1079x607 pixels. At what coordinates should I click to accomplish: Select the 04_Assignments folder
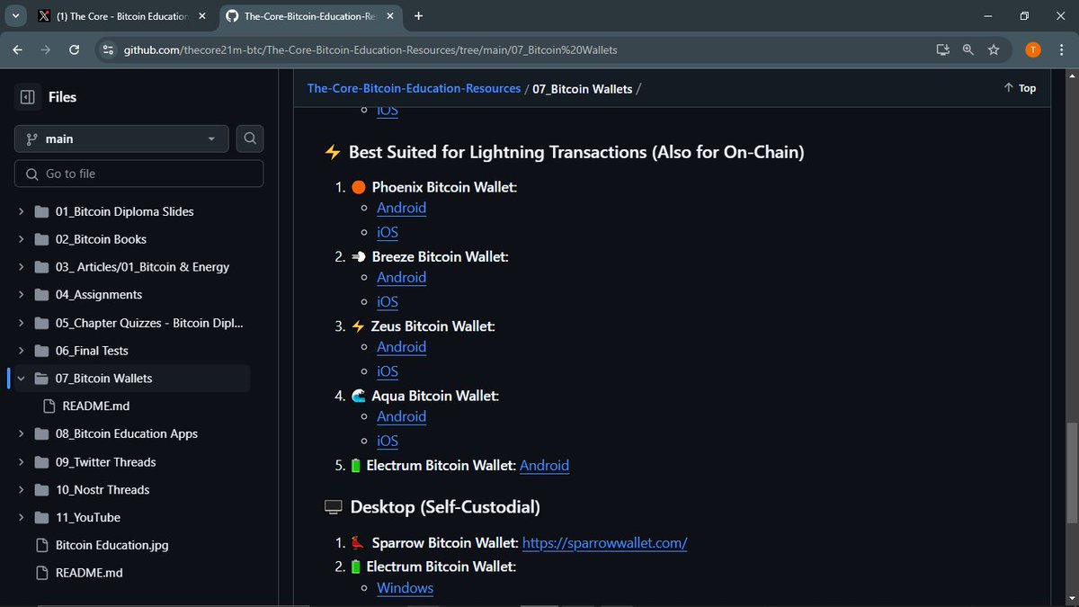[x=99, y=295]
